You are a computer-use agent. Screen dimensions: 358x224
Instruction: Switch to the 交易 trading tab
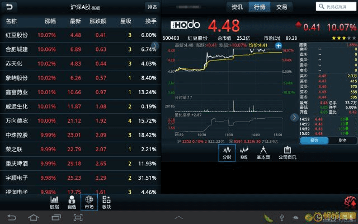pyautogui.click(x=281, y=7)
